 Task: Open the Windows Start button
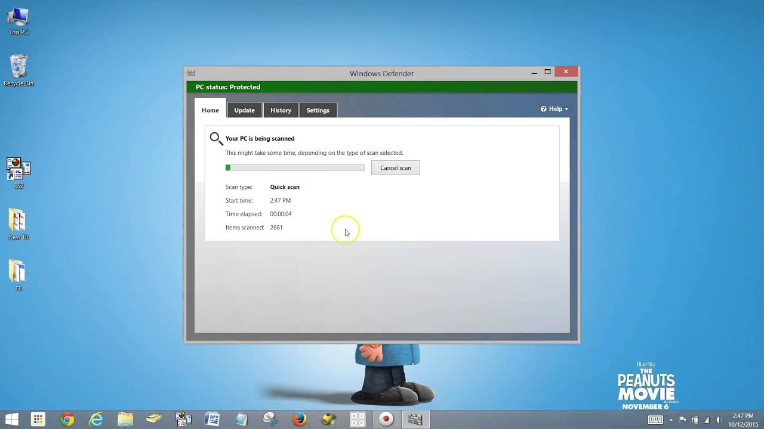pyautogui.click(x=11, y=419)
